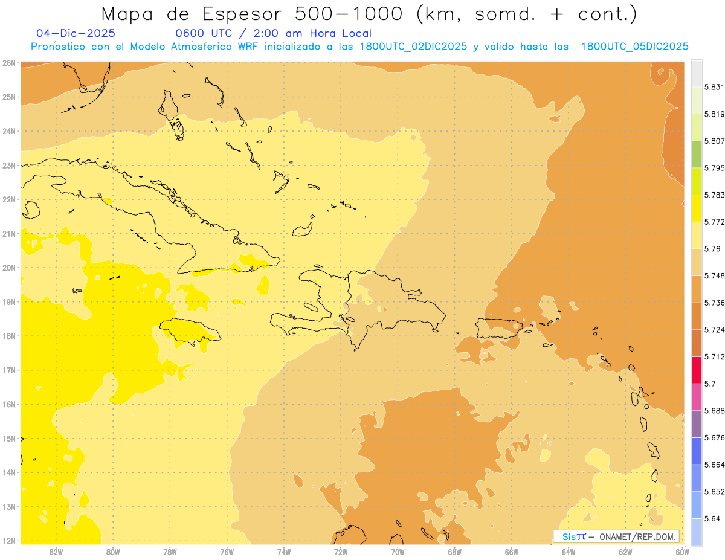The width and height of the screenshot is (725, 560).
Task: Click the legend value 5.783
Action: (715, 195)
